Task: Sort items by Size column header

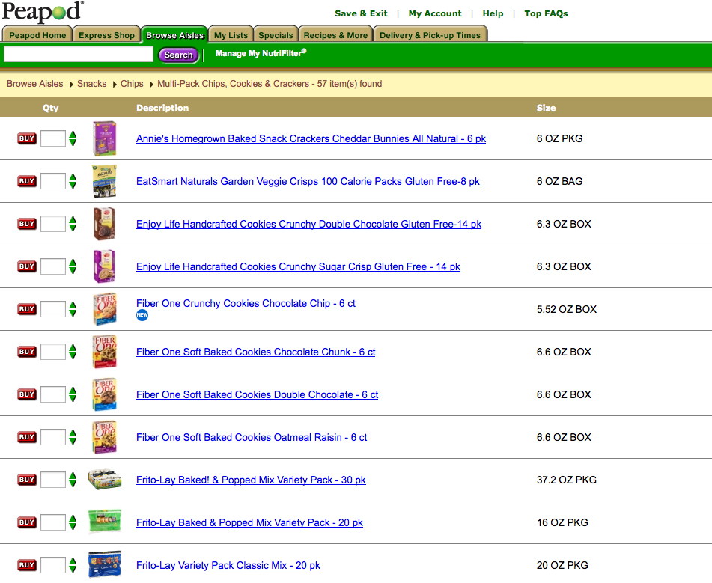Action: [x=546, y=108]
